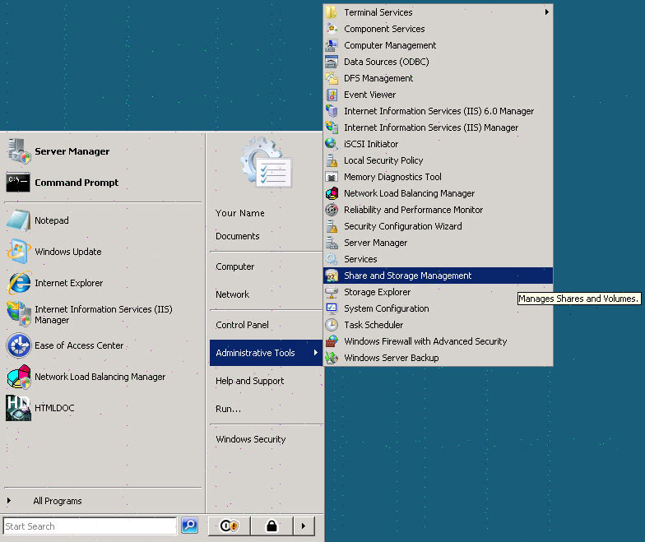Open Internet Information Services (IIS) Manager submenu entry

click(x=438, y=127)
